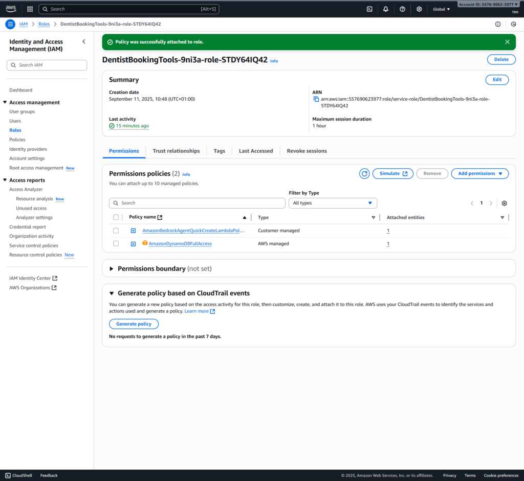Tick the AmazonBedrockAgentQuickCreateLambda policy checkbox
This screenshot has width=524, height=481.
(x=116, y=231)
